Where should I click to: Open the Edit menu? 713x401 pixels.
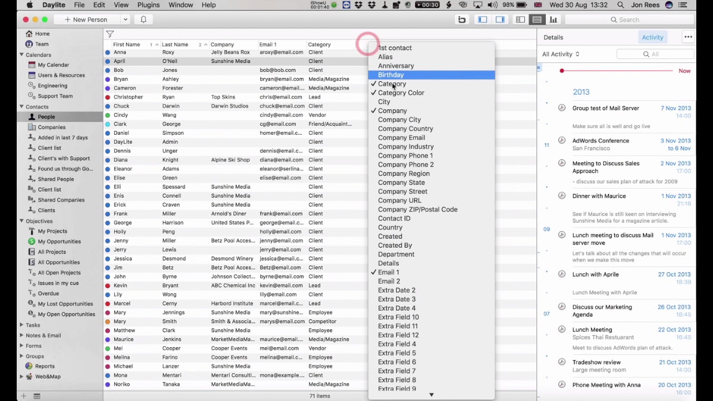pos(99,5)
